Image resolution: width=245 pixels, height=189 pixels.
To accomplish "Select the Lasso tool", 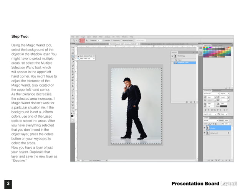I will pos(73,53).
